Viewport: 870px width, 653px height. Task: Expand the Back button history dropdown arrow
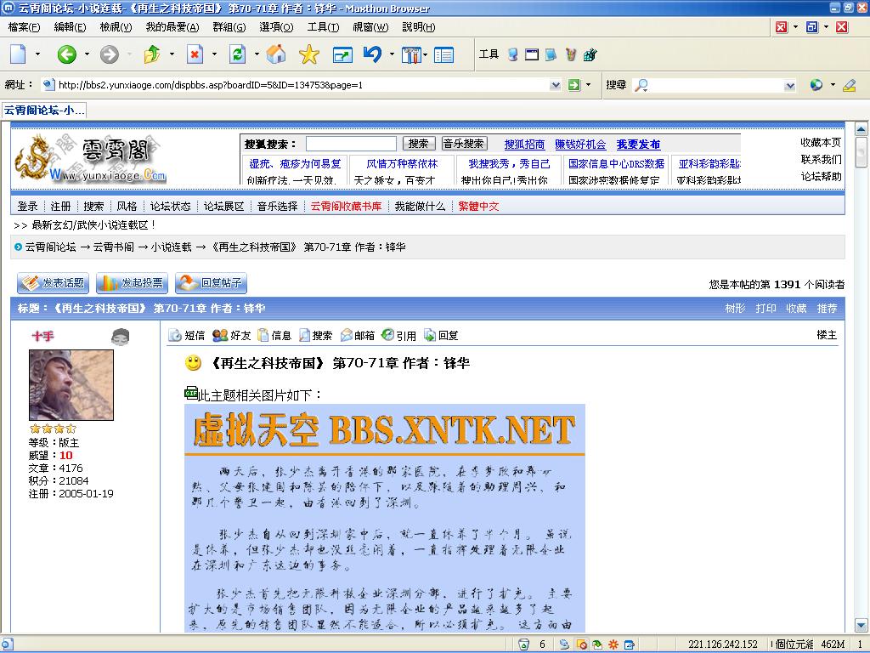86,55
